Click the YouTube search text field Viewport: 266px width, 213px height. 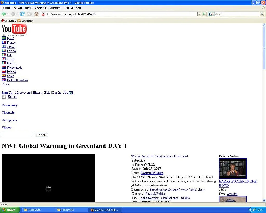click(x=17, y=135)
